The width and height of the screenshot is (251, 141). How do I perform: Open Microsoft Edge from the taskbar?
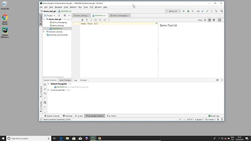[x=61, y=138]
